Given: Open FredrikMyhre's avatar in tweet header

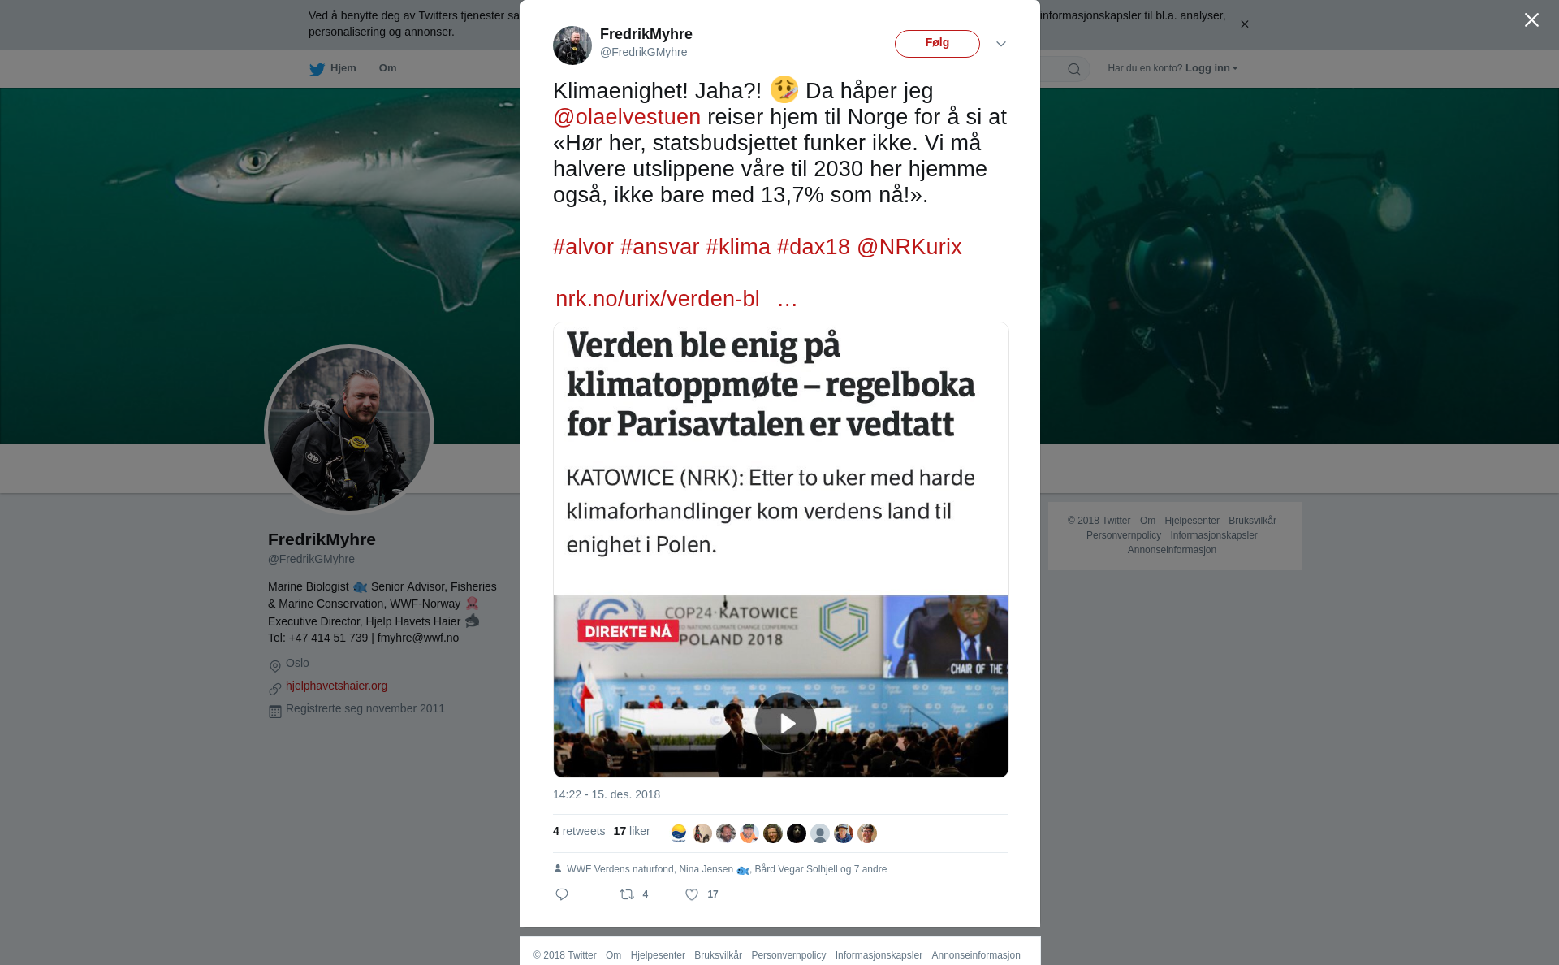Looking at the screenshot, I should (x=572, y=45).
